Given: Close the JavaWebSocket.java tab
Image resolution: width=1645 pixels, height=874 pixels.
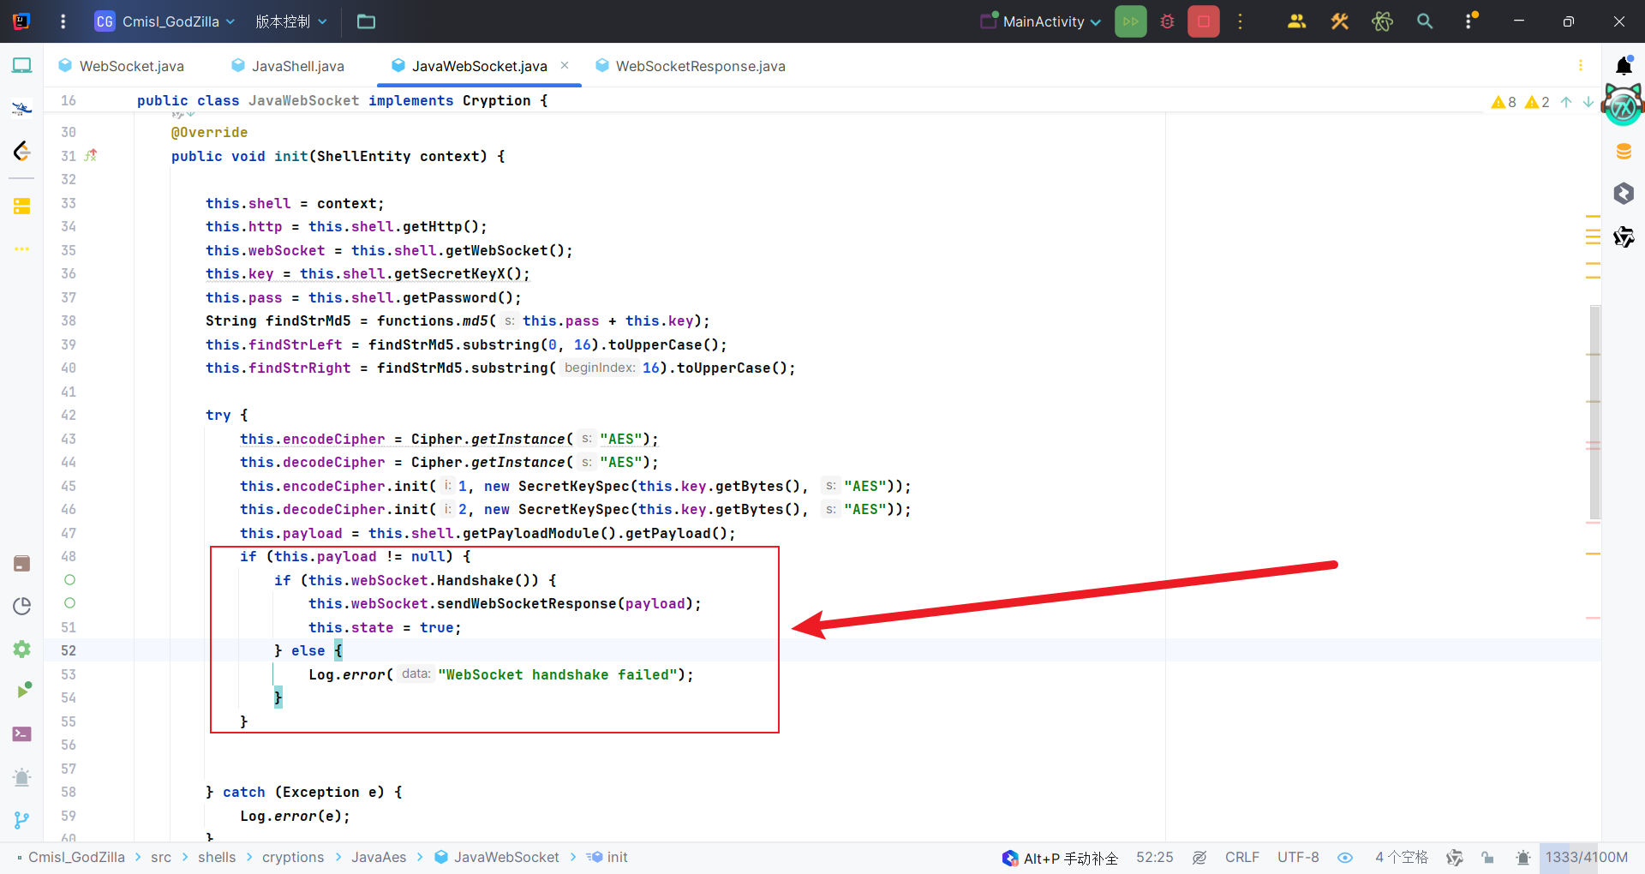Looking at the screenshot, I should 565,65.
